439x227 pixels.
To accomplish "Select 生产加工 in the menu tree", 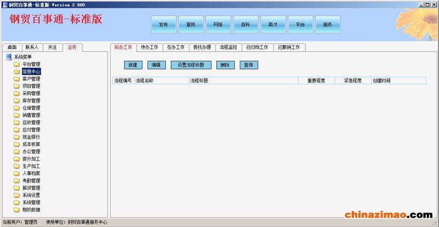I will [x=31, y=166].
